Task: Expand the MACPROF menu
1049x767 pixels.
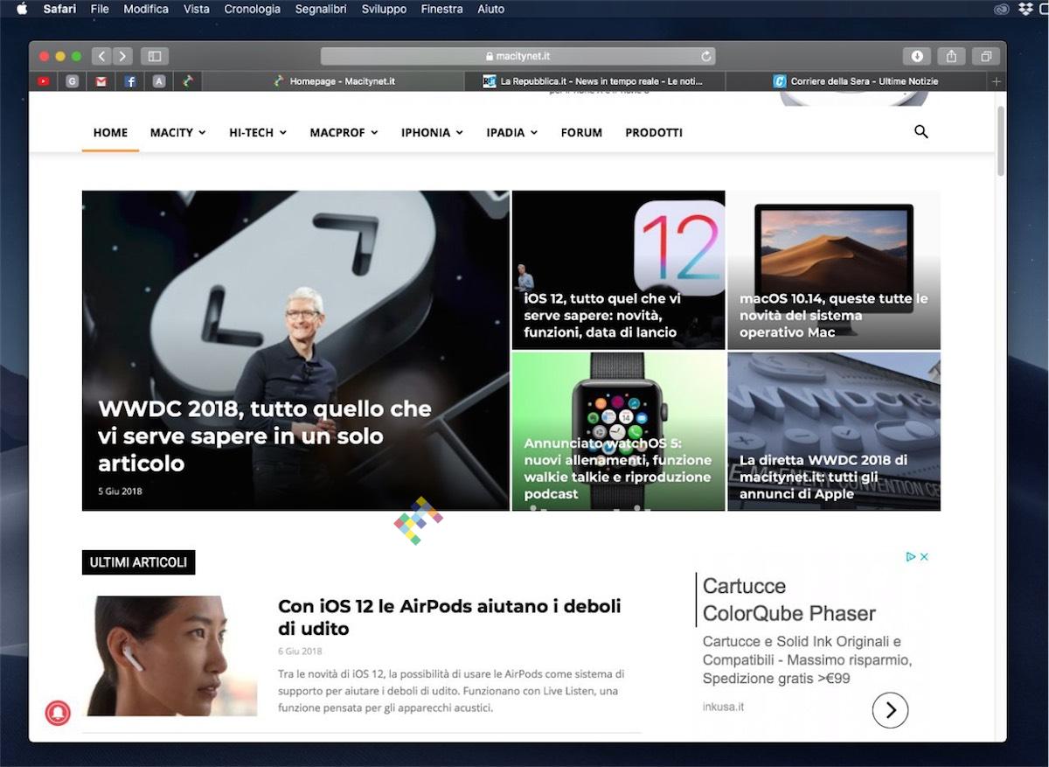Action: (x=344, y=133)
